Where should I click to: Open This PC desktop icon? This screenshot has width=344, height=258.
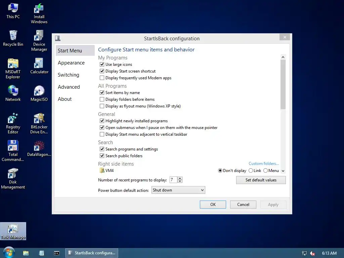[x=13, y=11]
